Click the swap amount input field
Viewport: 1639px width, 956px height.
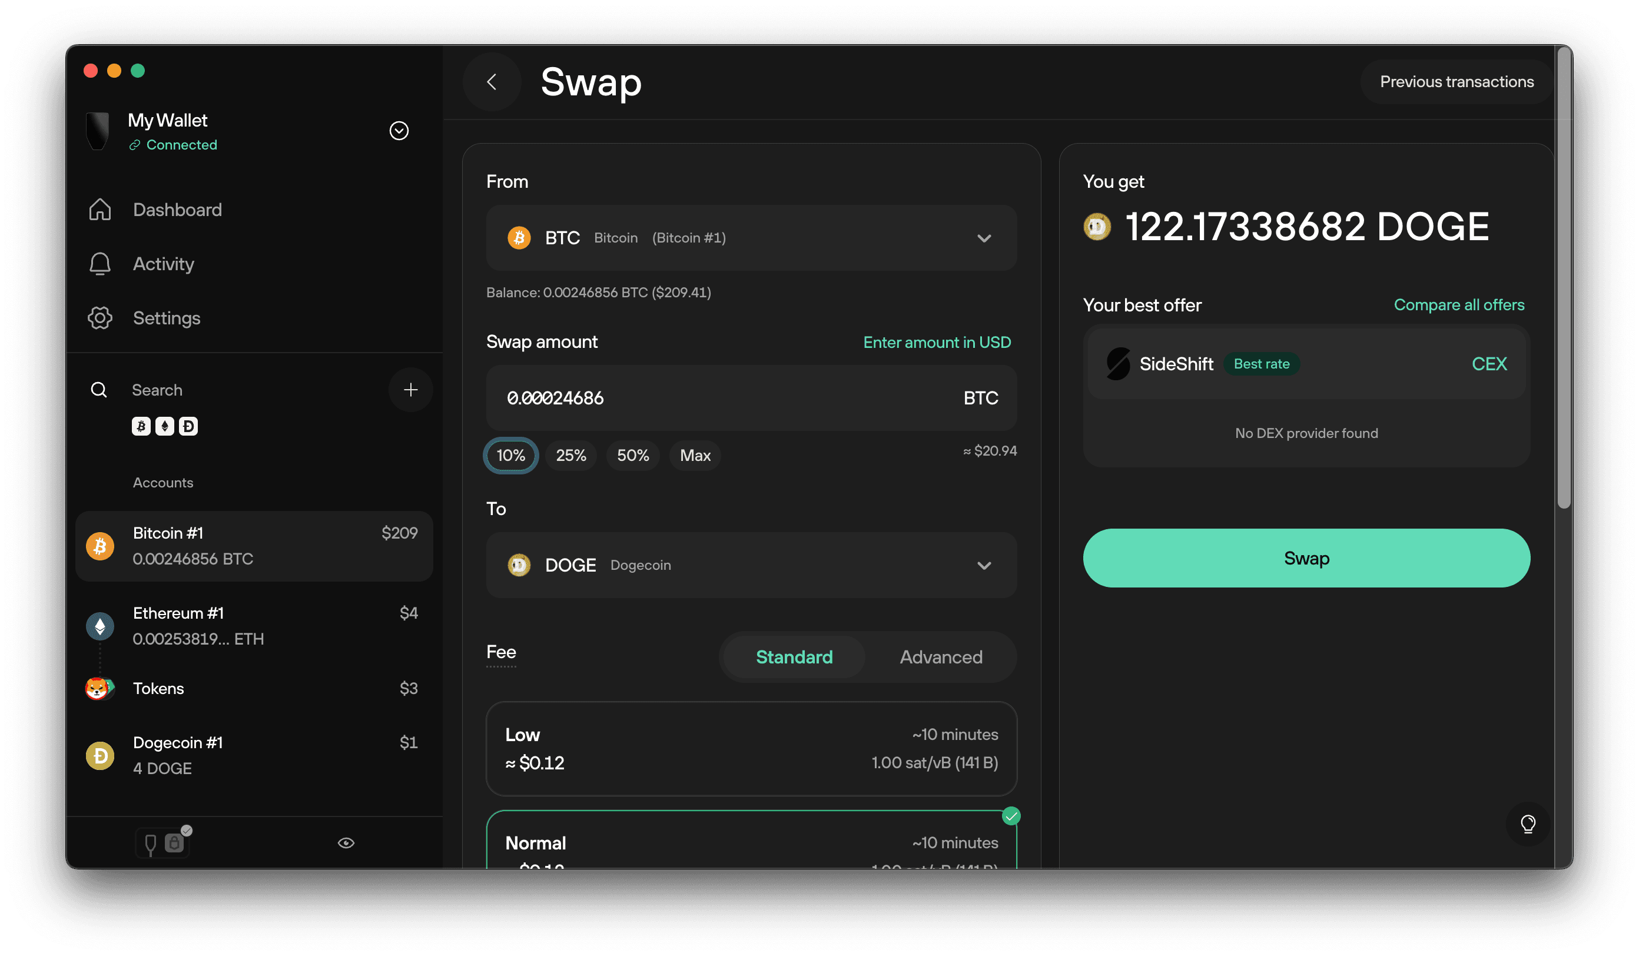pos(751,398)
